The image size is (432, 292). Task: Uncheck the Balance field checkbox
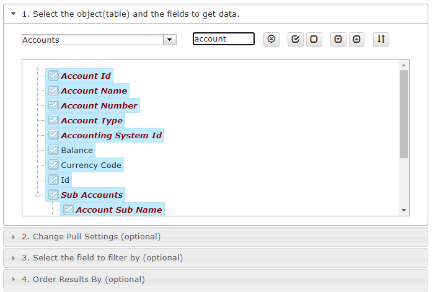pos(53,150)
